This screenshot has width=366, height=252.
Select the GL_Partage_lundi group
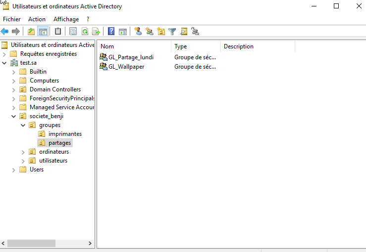(131, 57)
